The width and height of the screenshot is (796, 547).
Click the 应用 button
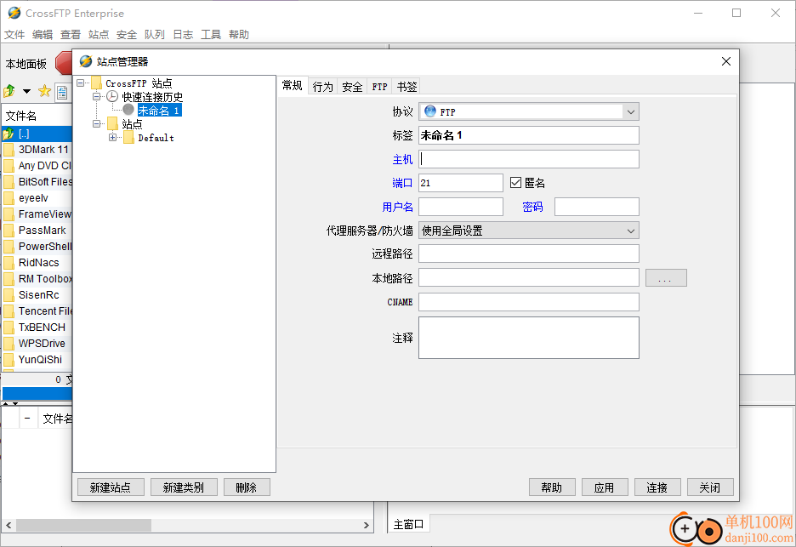[x=605, y=487]
